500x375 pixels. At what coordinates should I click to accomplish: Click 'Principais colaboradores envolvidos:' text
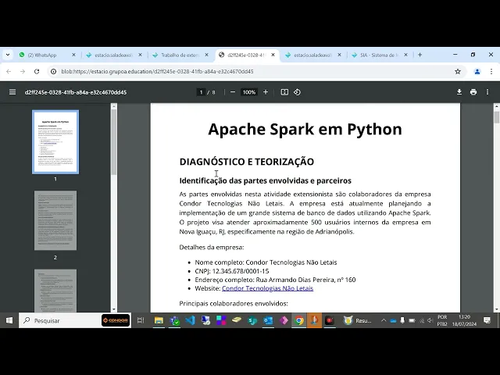(x=234, y=303)
